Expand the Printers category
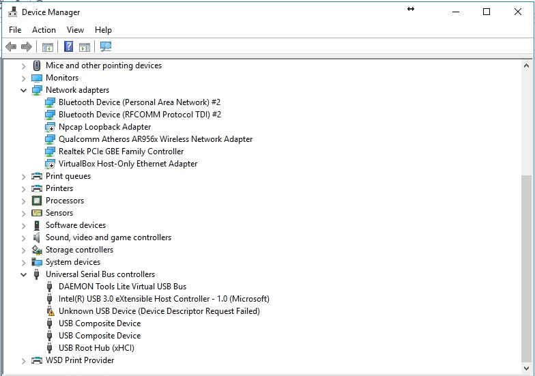The image size is (535, 376). 23,188
